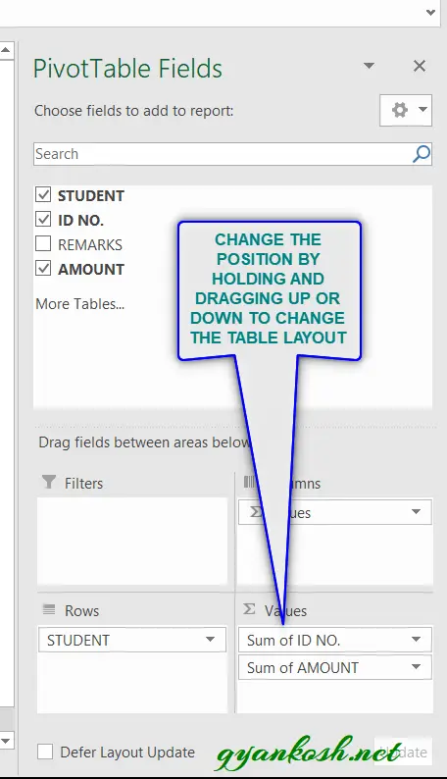The width and height of the screenshot is (447, 779).
Task: Click the More Tables link
Action: click(x=79, y=303)
